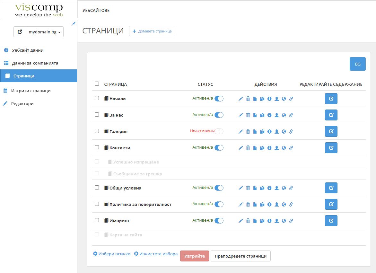Click the Добавете страница button
Image resolution: width=376 pixels, height=273 pixels.
click(x=152, y=31)
